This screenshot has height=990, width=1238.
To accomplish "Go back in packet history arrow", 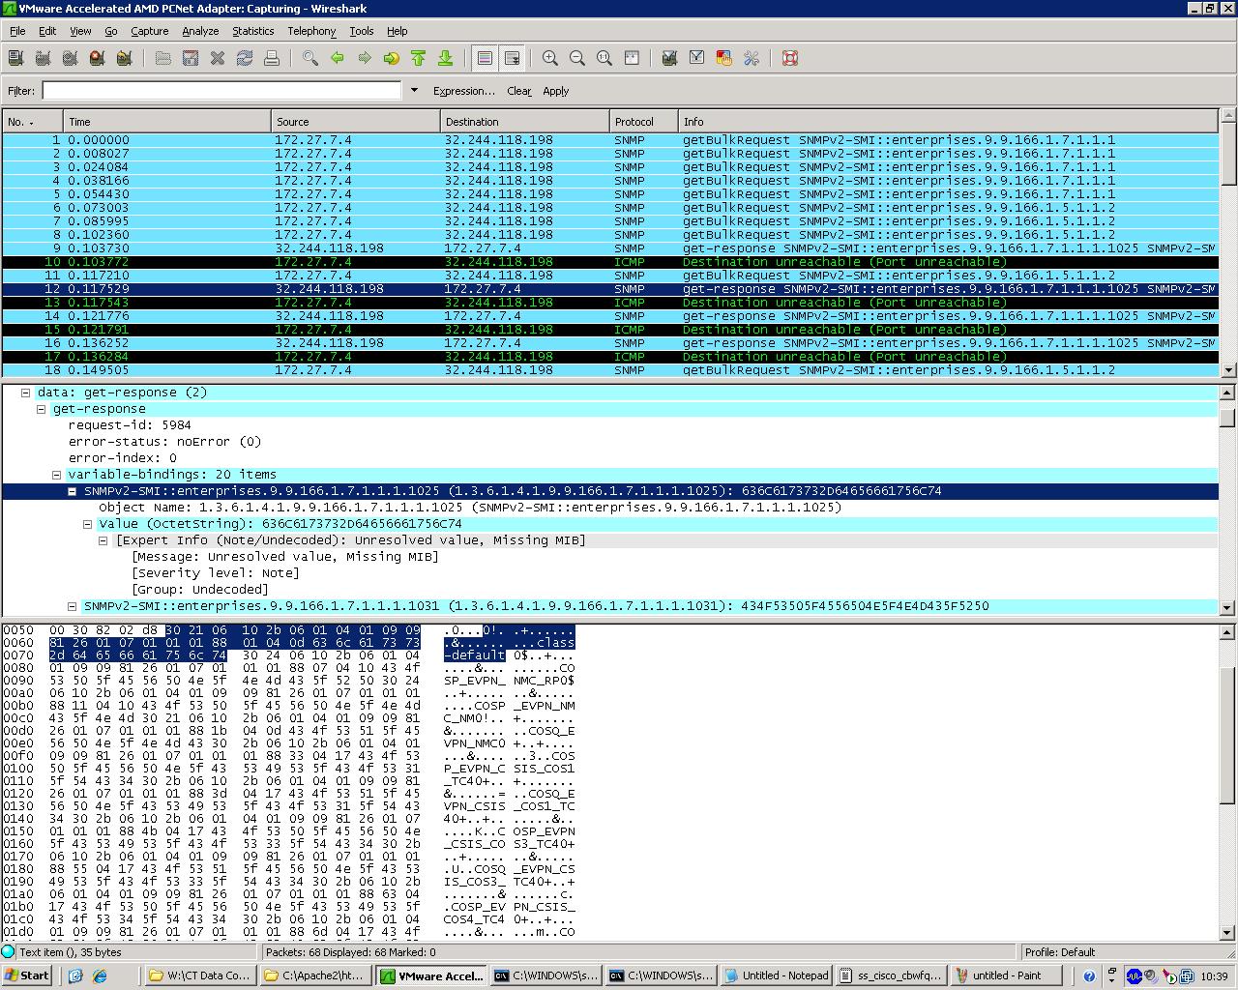I will [x=338, y=58].
